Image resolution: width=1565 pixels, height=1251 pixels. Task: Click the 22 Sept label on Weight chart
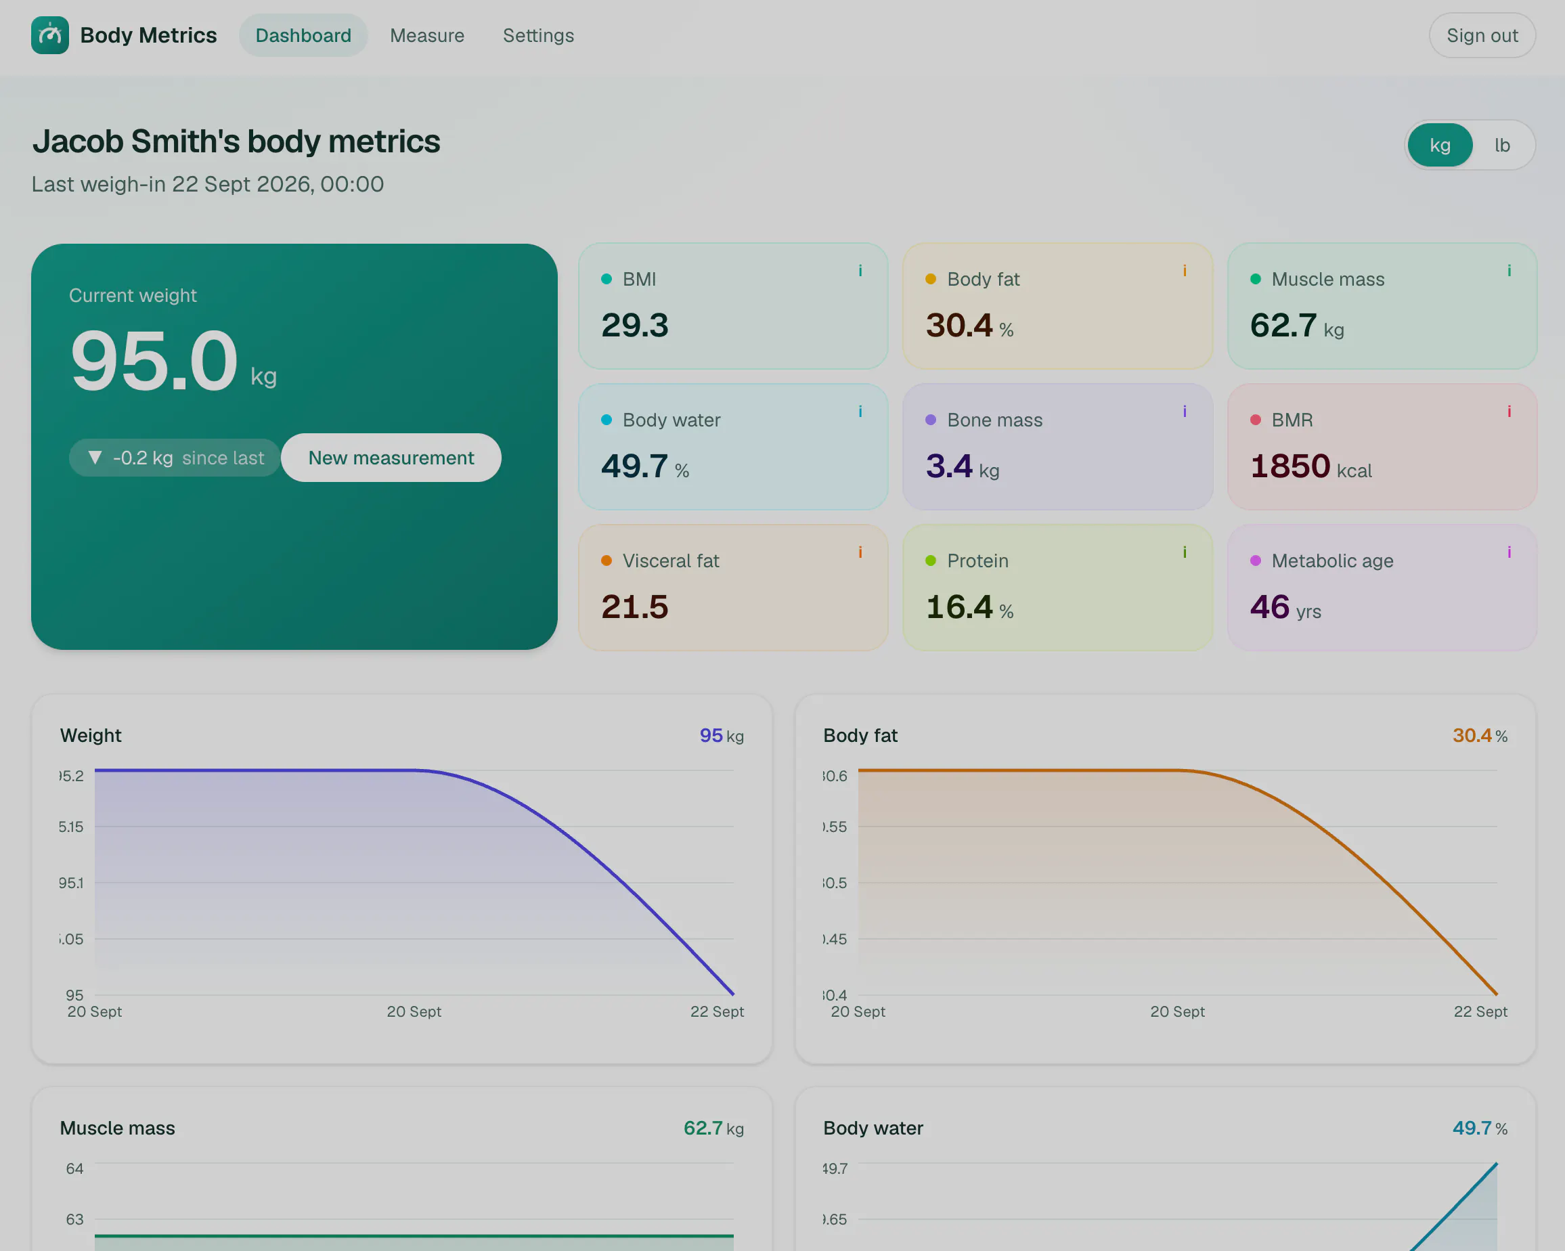click(717, 1011)
